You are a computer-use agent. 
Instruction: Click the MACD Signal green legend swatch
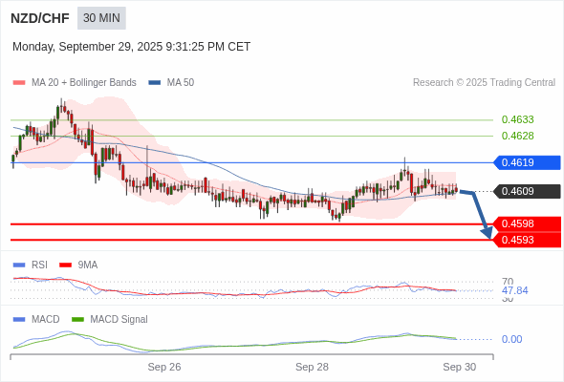pos(77,320)
